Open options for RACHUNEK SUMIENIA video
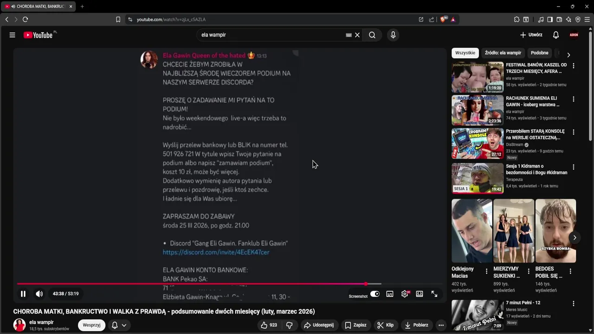The image size is (594, 334). pos(574,99)
